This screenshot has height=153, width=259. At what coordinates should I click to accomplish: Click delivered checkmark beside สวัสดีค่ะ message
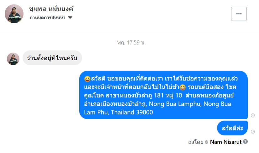[253, 132]
